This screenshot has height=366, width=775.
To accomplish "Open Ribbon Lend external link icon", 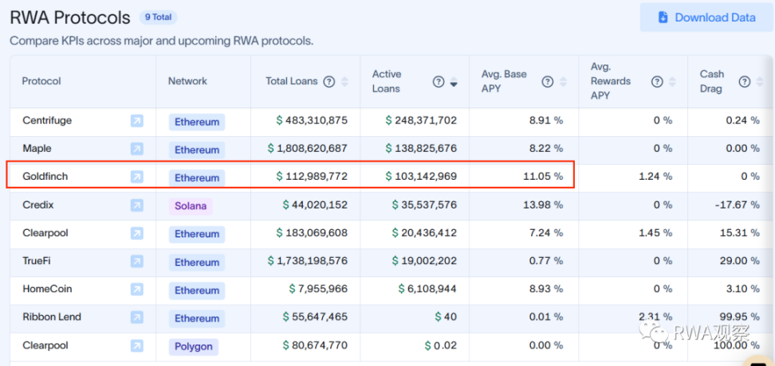I will coord(137,317).
